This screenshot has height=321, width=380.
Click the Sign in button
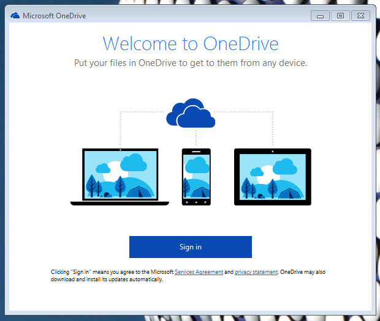(x=191, y=247)
